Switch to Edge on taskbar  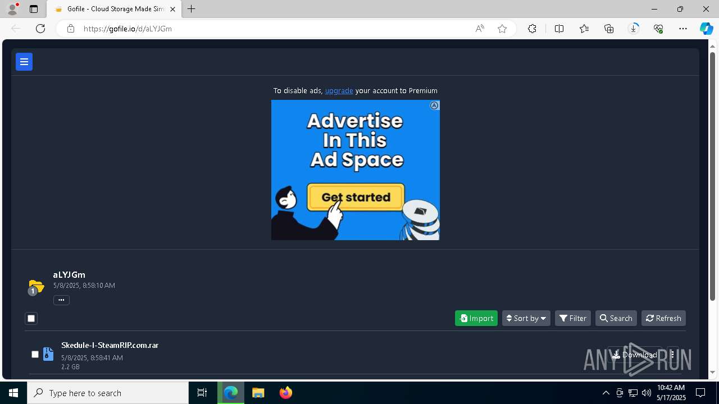pos(231,393)
